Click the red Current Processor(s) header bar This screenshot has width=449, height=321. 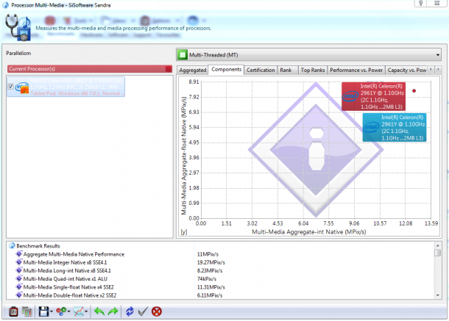(90, 69)
